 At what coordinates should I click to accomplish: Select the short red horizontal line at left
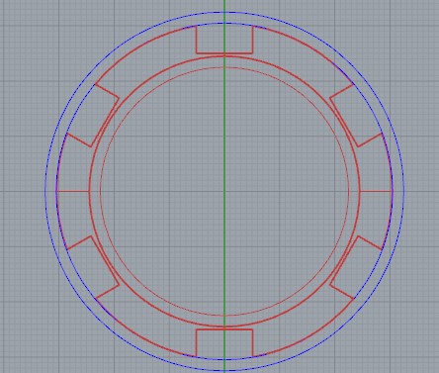point(73,191)
